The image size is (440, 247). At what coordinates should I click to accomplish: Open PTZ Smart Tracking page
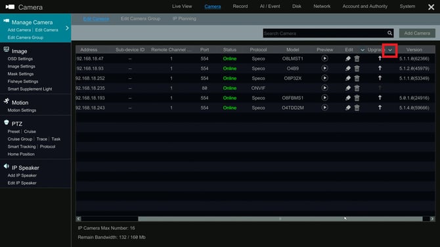22,146
